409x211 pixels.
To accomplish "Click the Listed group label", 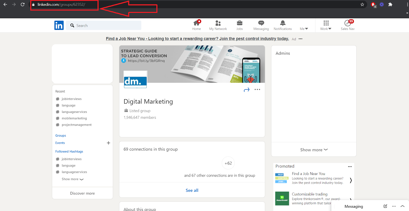I will (x=140, y=111).
